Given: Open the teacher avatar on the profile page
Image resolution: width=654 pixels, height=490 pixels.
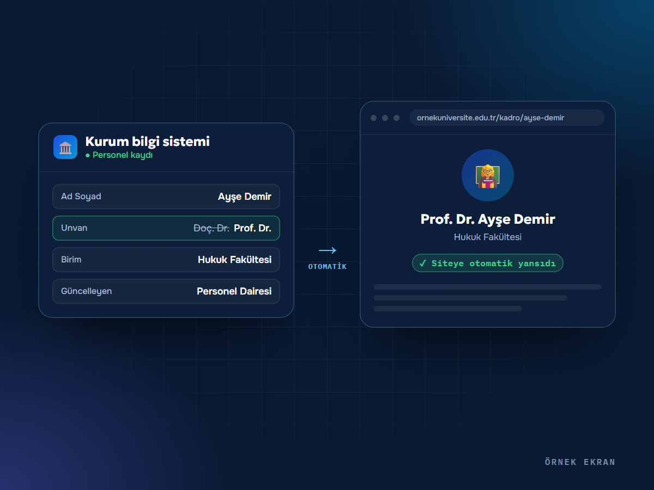Looking at the screenshot, I should (488, 175).
